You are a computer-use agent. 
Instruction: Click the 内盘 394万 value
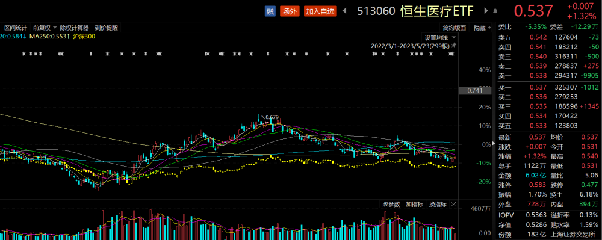589,205
